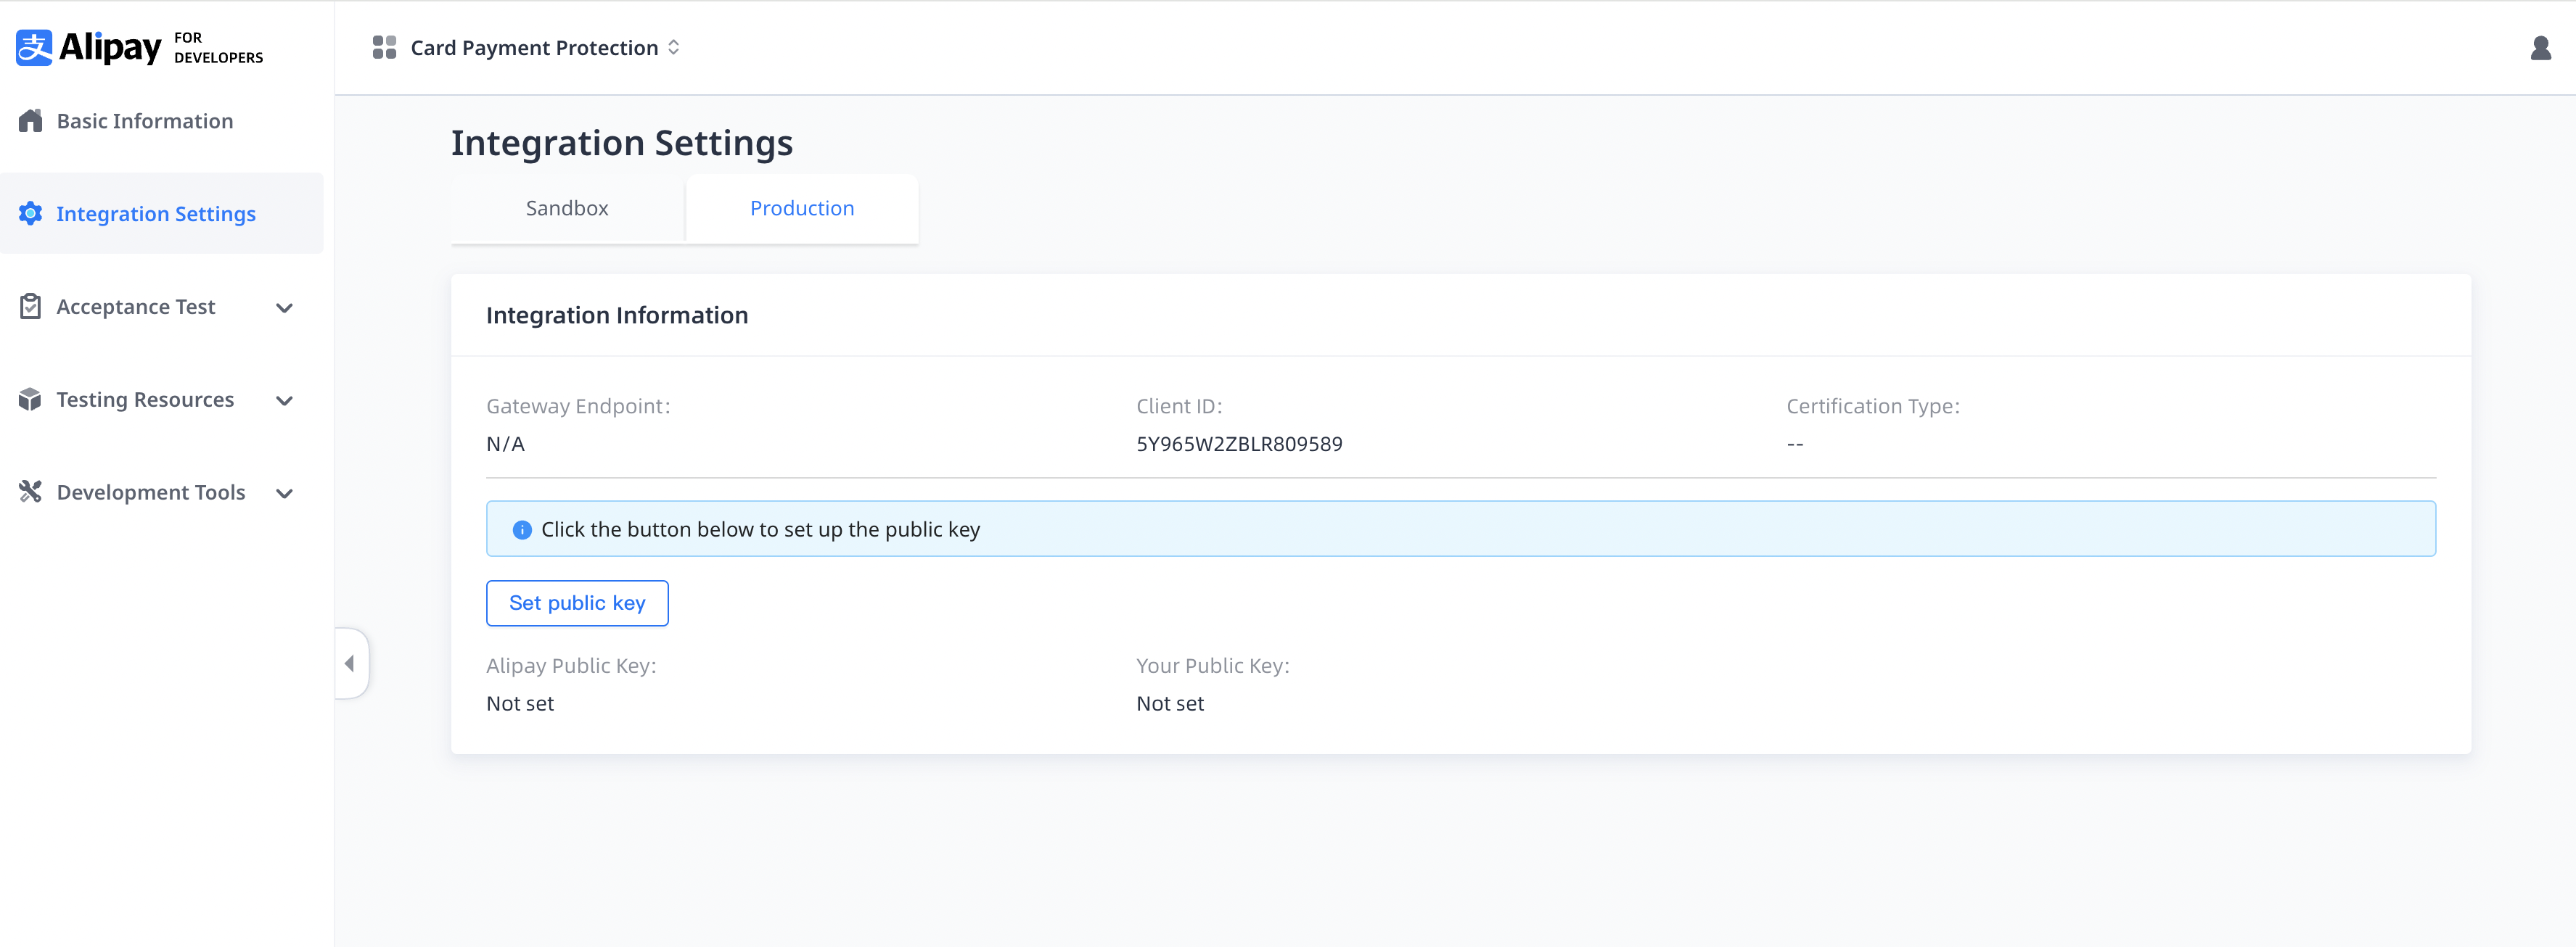Viewport: 2576px width, 947px height.
Task: Click the Testing Resources box icon
Action: (x=30, y=400)
